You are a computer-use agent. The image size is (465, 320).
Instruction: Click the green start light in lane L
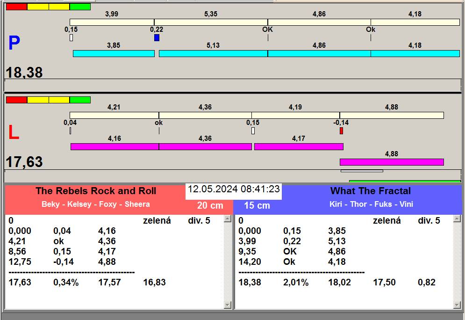click(80, 100)
